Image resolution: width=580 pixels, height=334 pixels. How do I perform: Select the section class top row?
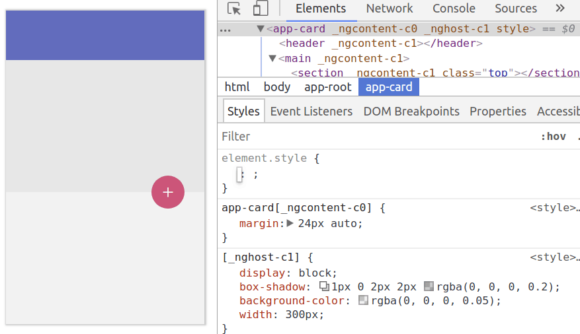point(435,73)
